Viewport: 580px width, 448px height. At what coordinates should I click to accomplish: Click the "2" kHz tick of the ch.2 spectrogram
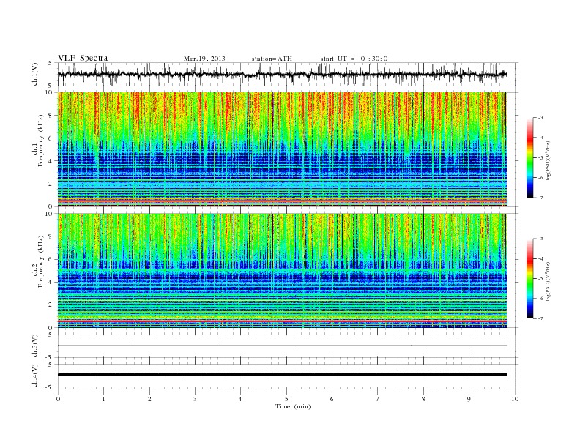coord(51,305)
